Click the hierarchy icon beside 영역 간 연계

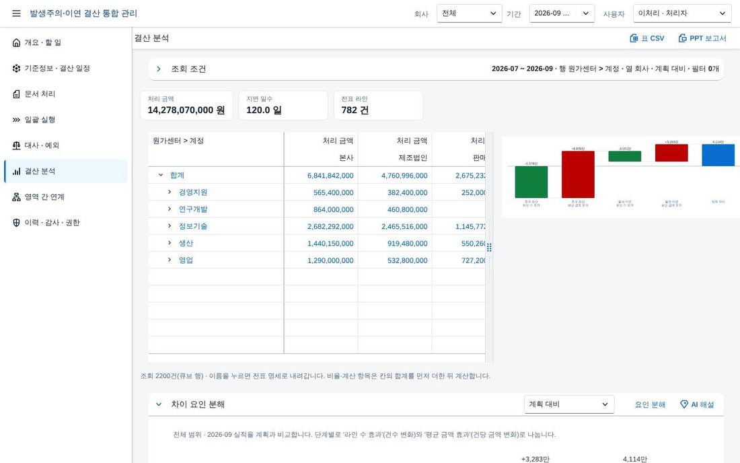point(17,197)
